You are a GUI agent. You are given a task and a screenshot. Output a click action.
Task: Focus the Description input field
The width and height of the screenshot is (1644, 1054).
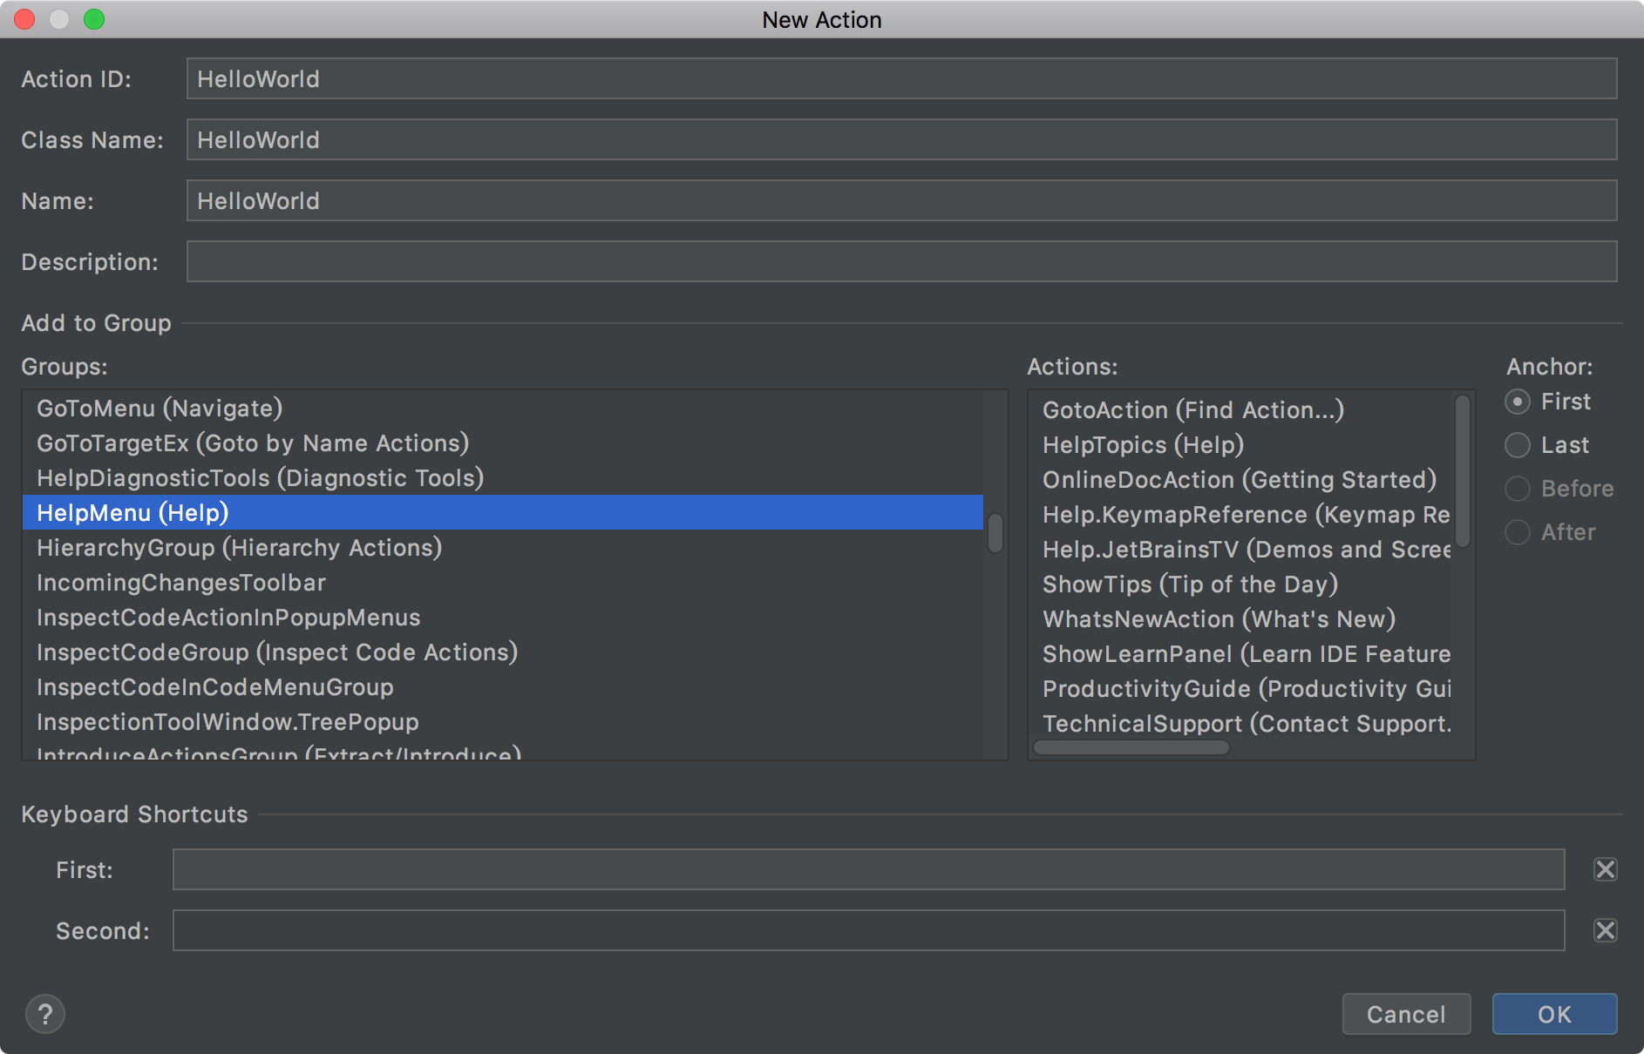click(901, 262)
